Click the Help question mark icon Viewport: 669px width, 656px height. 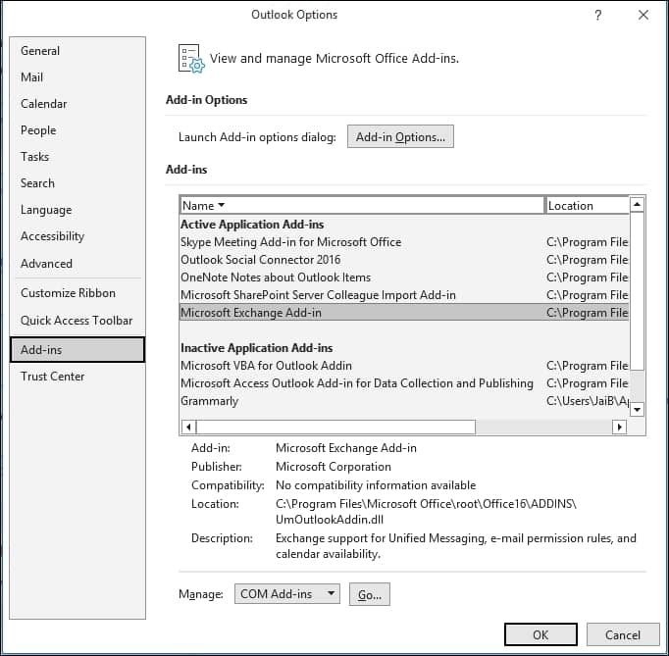pyautogui.click(x=598, y=16)
